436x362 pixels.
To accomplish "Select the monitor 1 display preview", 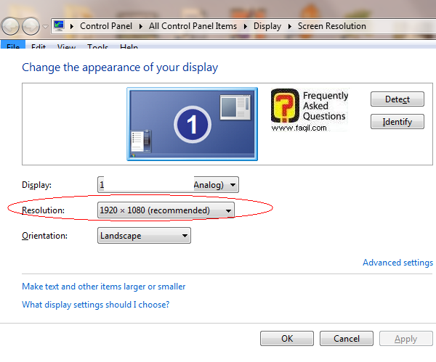I will click(192, 124).
